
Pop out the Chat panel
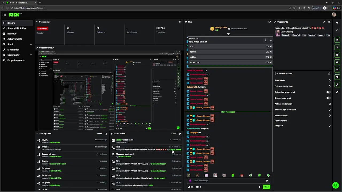click(270, 22)
